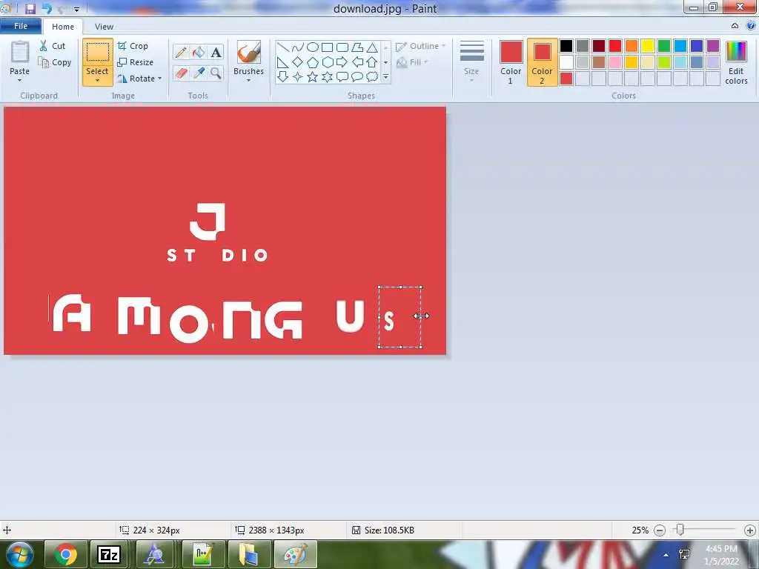The height and width of the screenshot is (569, 759).
Task: Pick the black color swatch
Action: pyautogui.click(x=566, y=46)
